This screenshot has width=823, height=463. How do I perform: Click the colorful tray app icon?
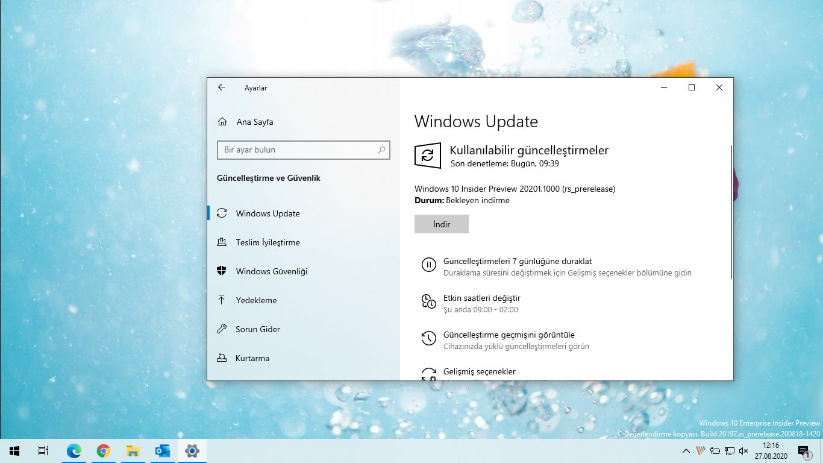700,451
